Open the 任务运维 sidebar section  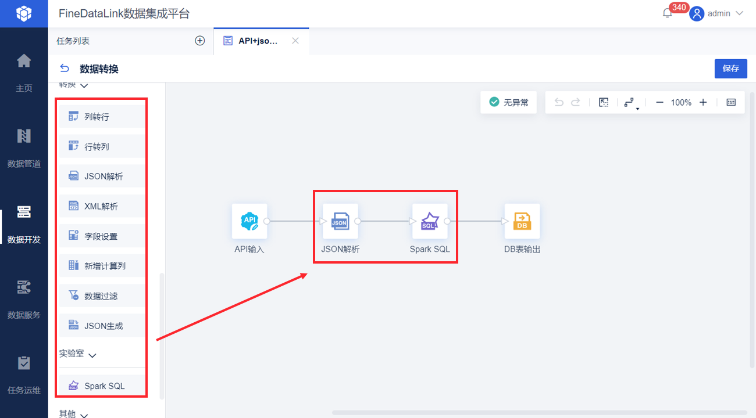[24, 374]
